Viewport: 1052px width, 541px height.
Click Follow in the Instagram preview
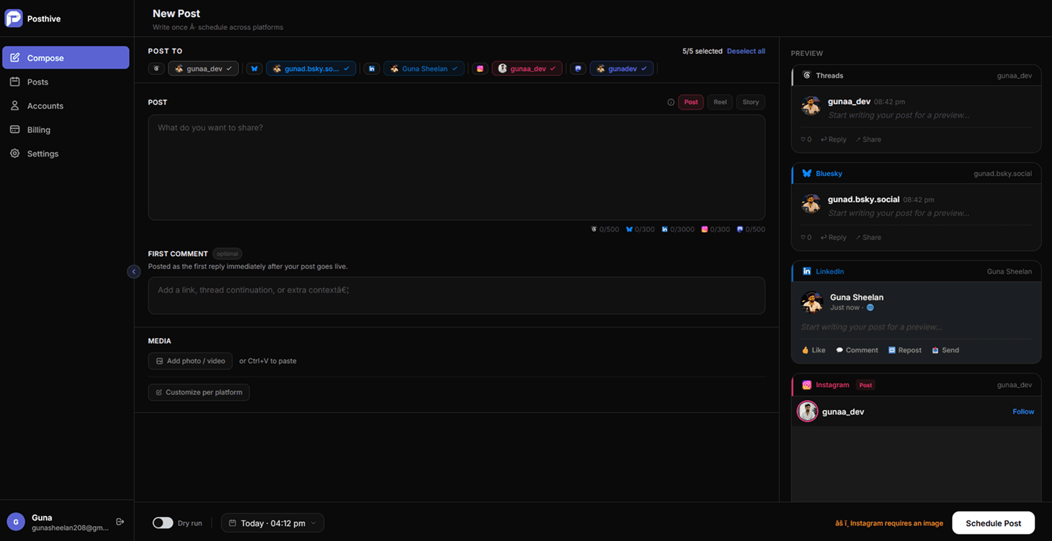(x=1023, y=412)
